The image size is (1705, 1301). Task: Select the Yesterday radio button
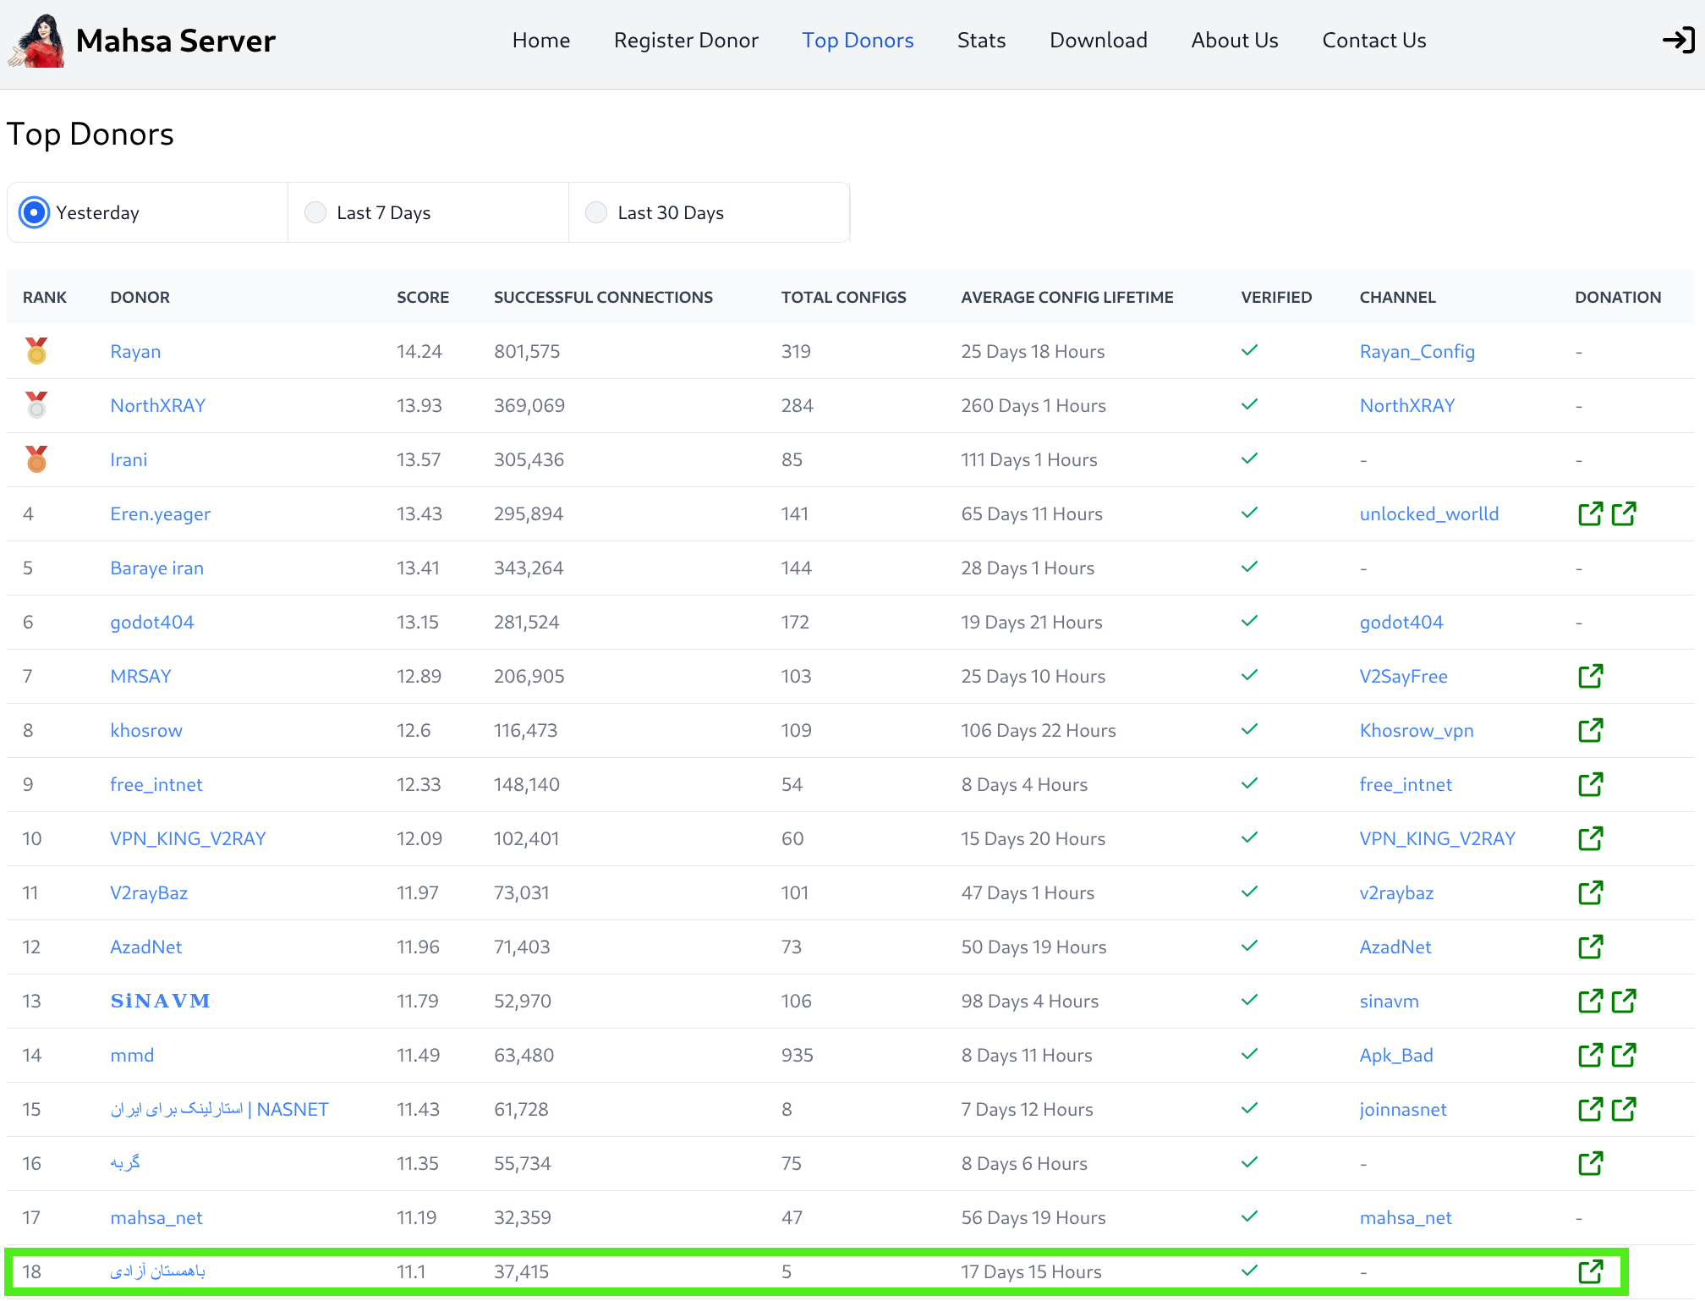[34, 212]
